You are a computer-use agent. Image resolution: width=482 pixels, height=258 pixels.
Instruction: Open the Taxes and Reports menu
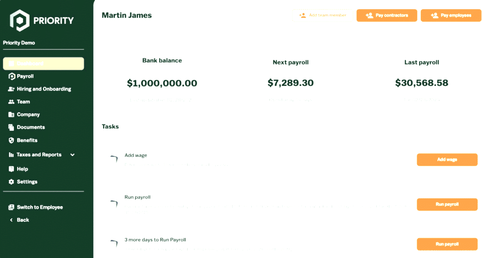click(39, 155)
